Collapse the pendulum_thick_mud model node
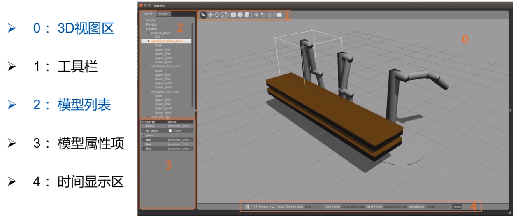This screenshot has height=223, width=518. (x=149, y=41)
